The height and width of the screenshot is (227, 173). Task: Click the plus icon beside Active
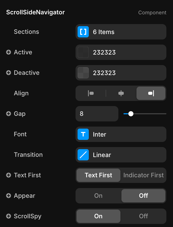click(8, 52)
